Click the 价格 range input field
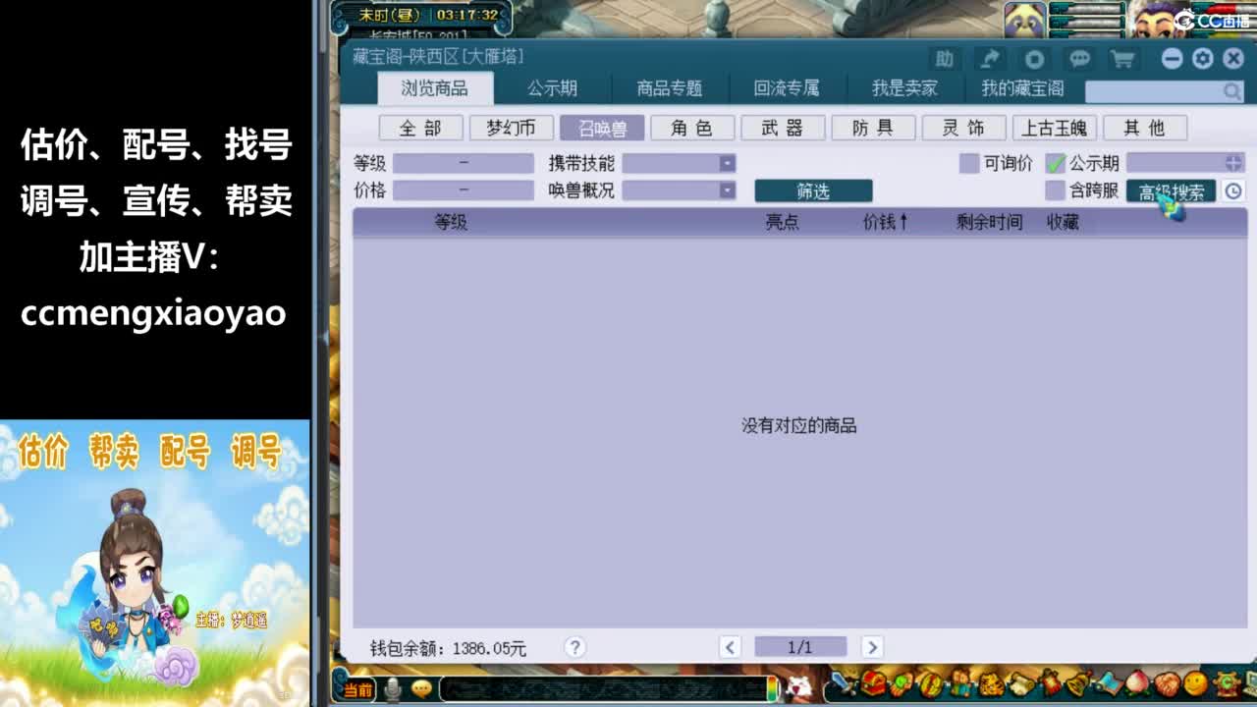The height and width of the screenshot is (707, 1257). click(464, 190)
